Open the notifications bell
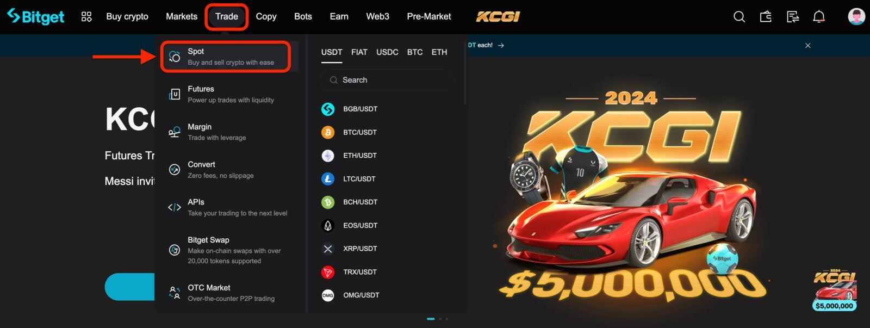 tap(819, 17)
